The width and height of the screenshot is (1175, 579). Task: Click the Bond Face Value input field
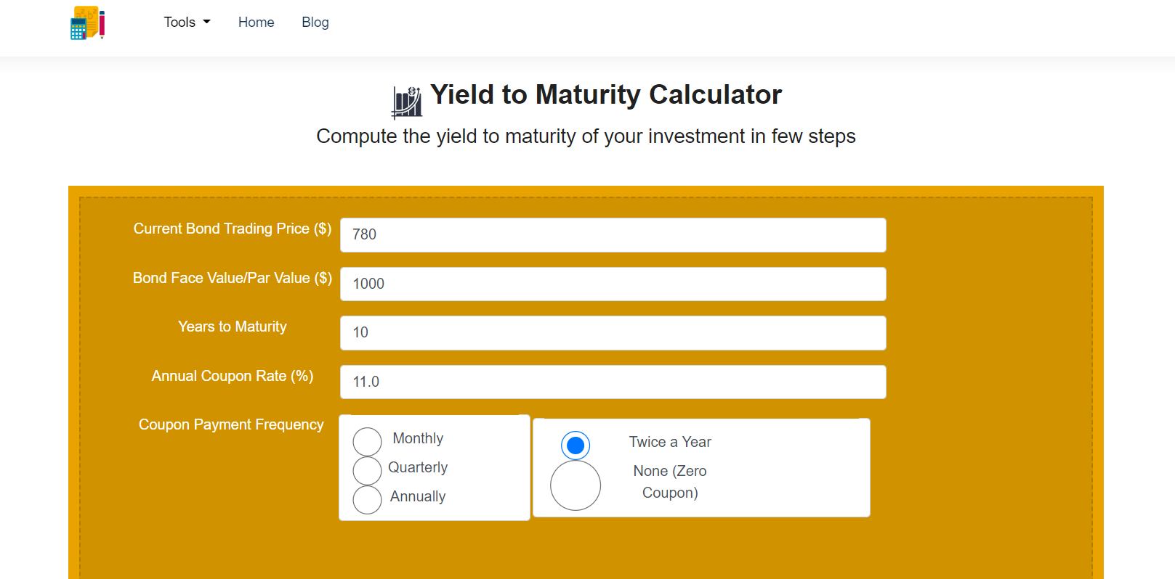tap(613, 284)
